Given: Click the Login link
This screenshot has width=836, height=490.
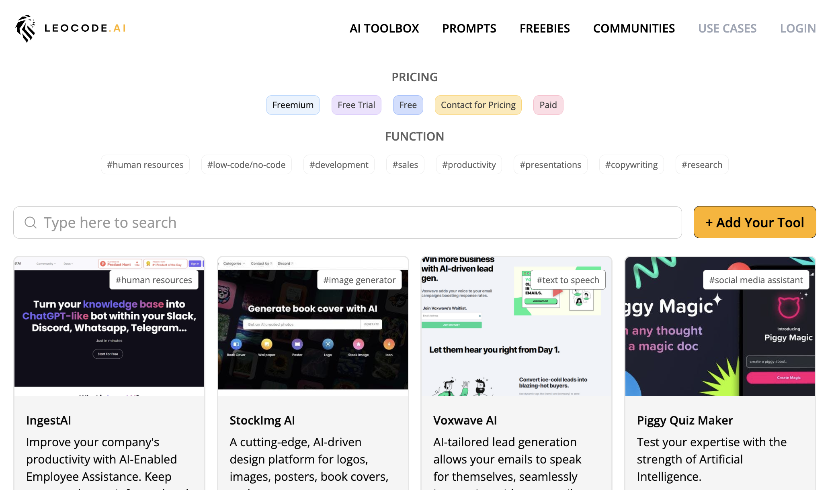Looking at the screenshot, I should [x=798, y=29].
